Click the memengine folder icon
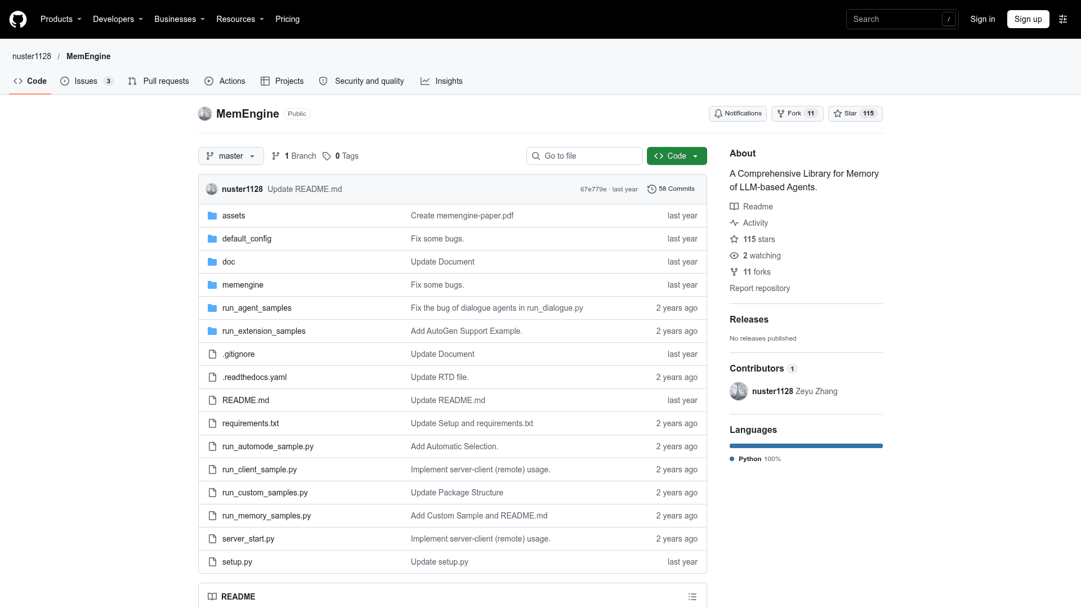This screenshot has height=608, width=1081. point(212,285)
